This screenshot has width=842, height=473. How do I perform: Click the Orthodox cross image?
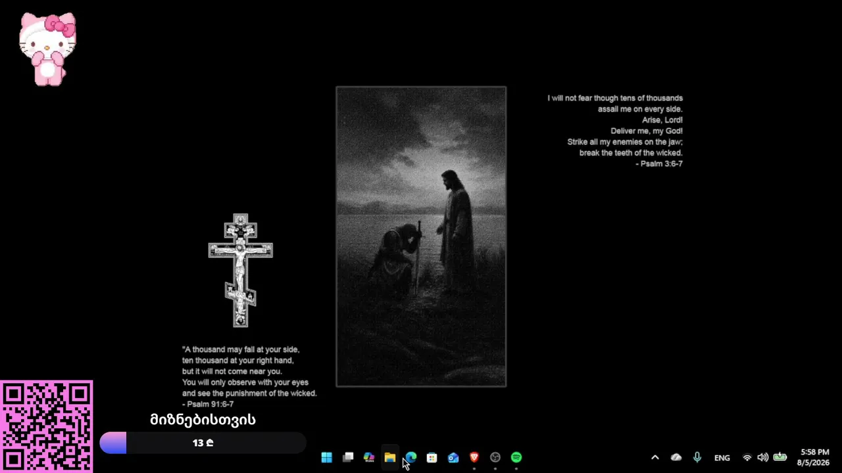tap(241, 270)
